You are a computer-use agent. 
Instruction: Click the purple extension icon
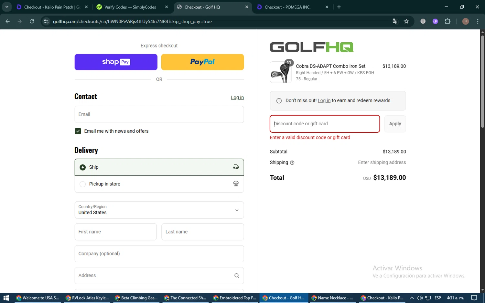435,21
